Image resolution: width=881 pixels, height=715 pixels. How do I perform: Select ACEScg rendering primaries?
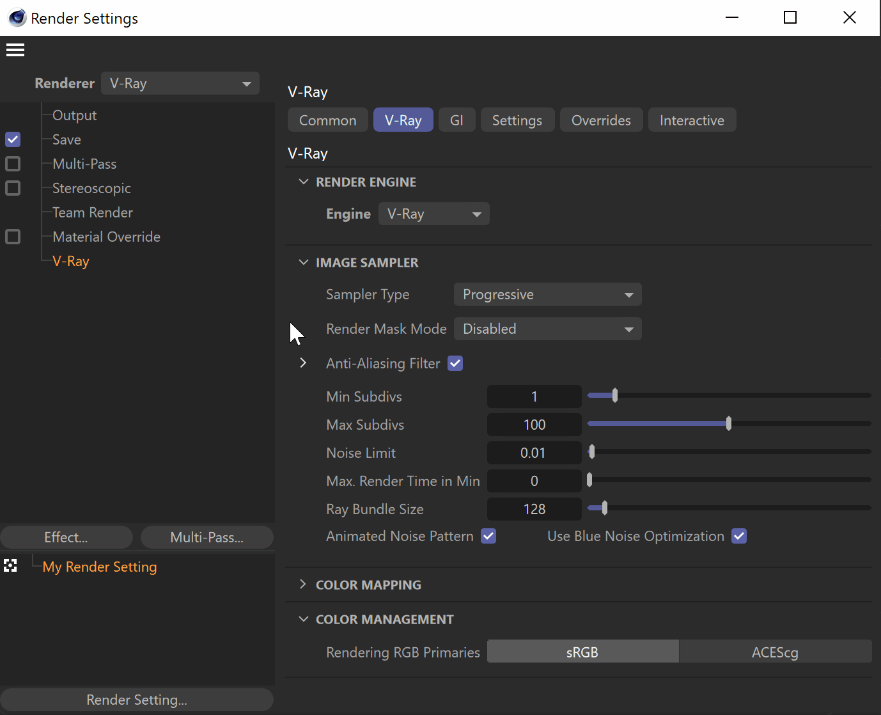click(x=776, y=652)
